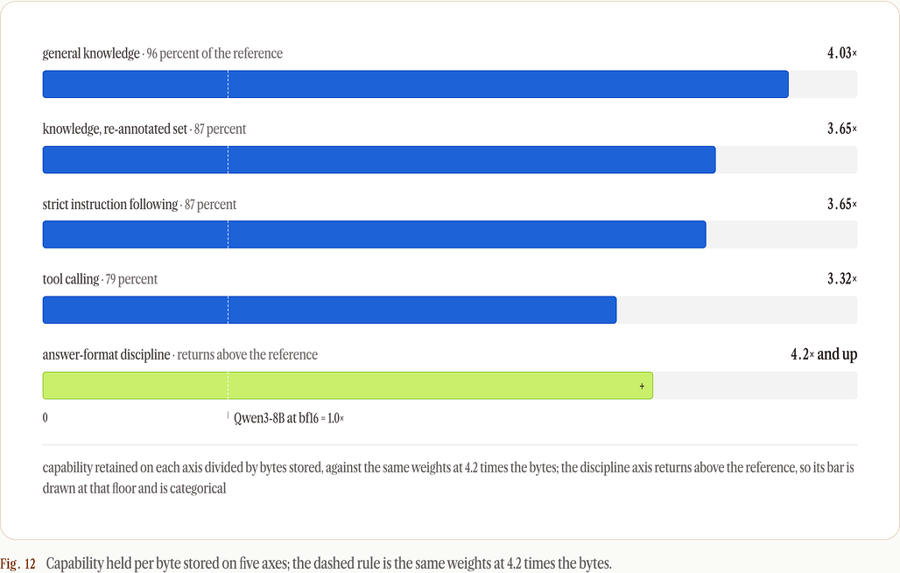Click the axis zero tick label
This screenshot has height=573, width=900.
[x=46, y=417]
